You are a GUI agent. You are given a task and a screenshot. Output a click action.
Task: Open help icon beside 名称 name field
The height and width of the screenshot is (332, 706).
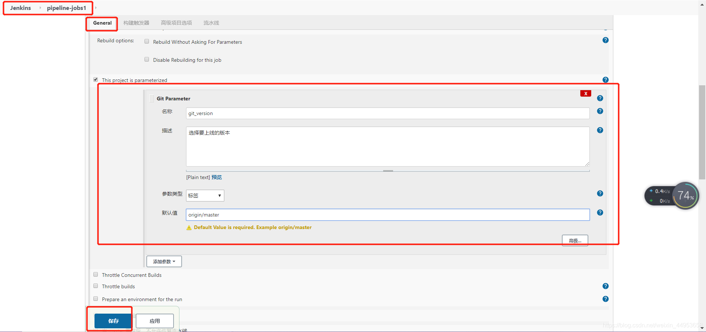point(600,111)
